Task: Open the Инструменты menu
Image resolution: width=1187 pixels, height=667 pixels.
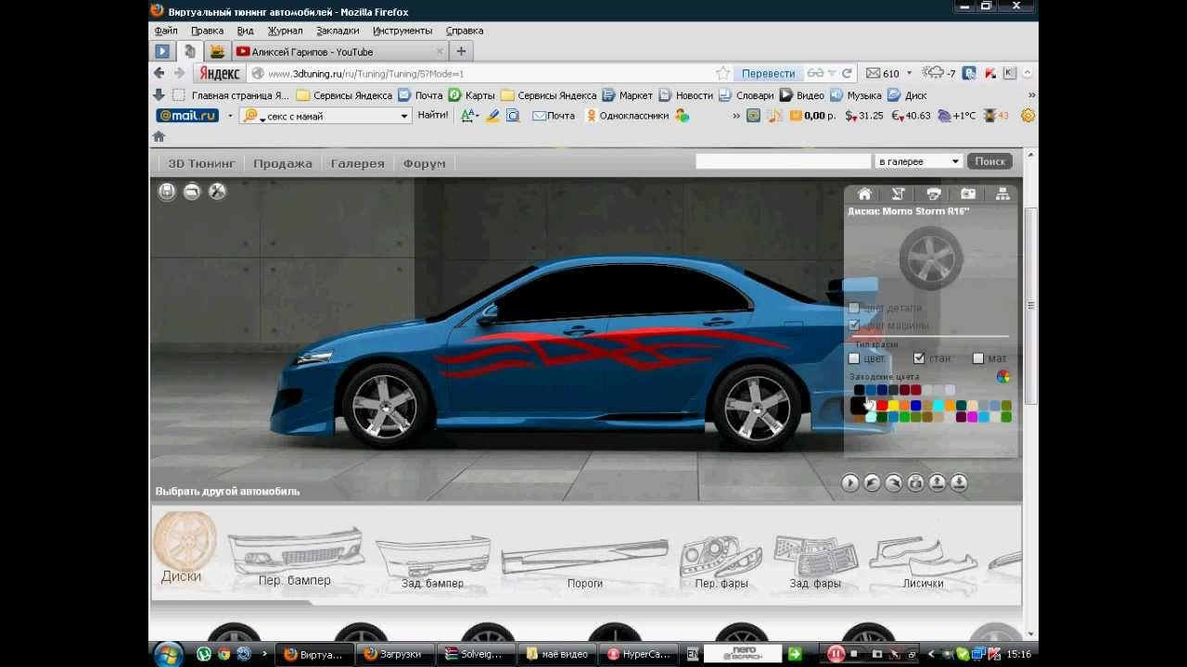Action: click(402, 31)
